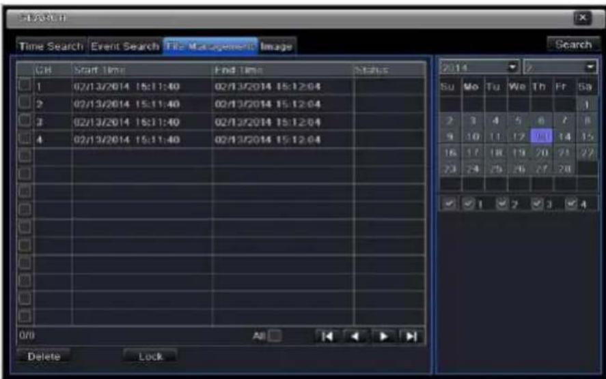Click the Search button
The width and height of the screenshot is (606, 379).
coord(573,45)
